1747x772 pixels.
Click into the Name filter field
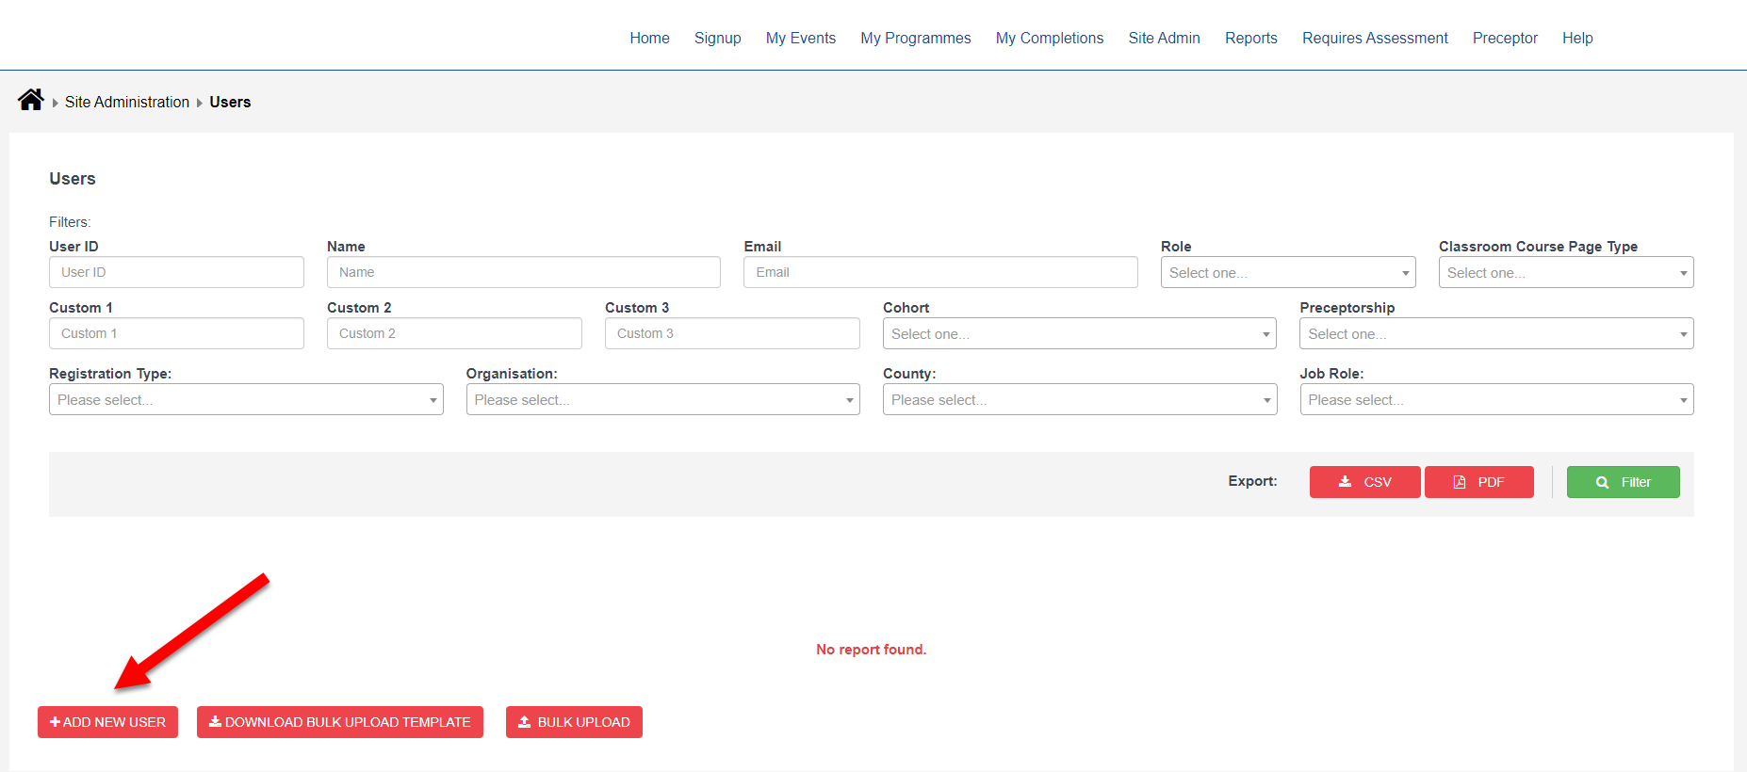pos(523,272)
